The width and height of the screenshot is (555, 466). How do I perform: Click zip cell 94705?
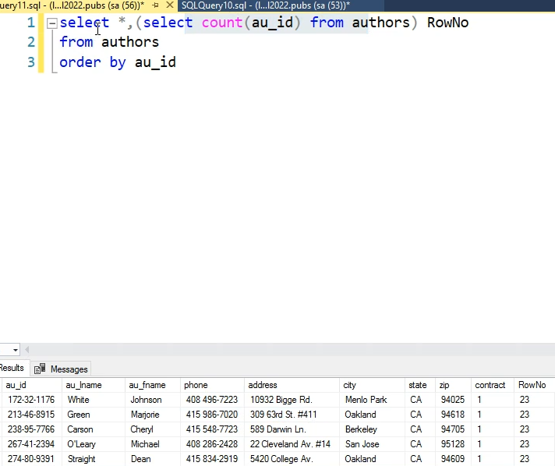pos(452,429)
